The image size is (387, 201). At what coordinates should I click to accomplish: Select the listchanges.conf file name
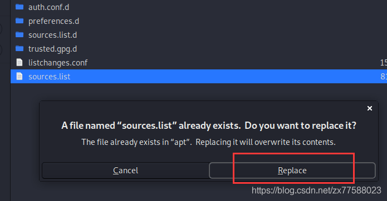click(x=58, y=63)
